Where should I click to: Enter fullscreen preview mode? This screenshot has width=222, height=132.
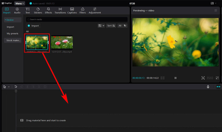[x=217, y=78]
